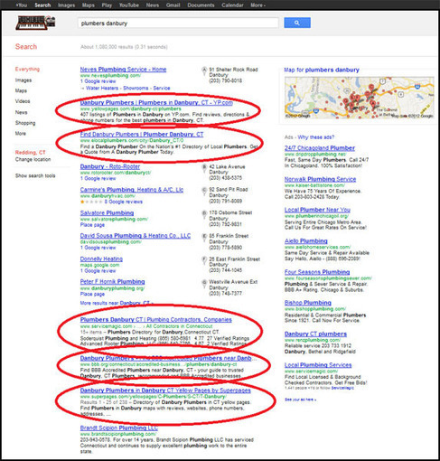Open the plumbers danbury map thumbnail
This screenshot has width=440, height=461.
[x=360, y=98]
